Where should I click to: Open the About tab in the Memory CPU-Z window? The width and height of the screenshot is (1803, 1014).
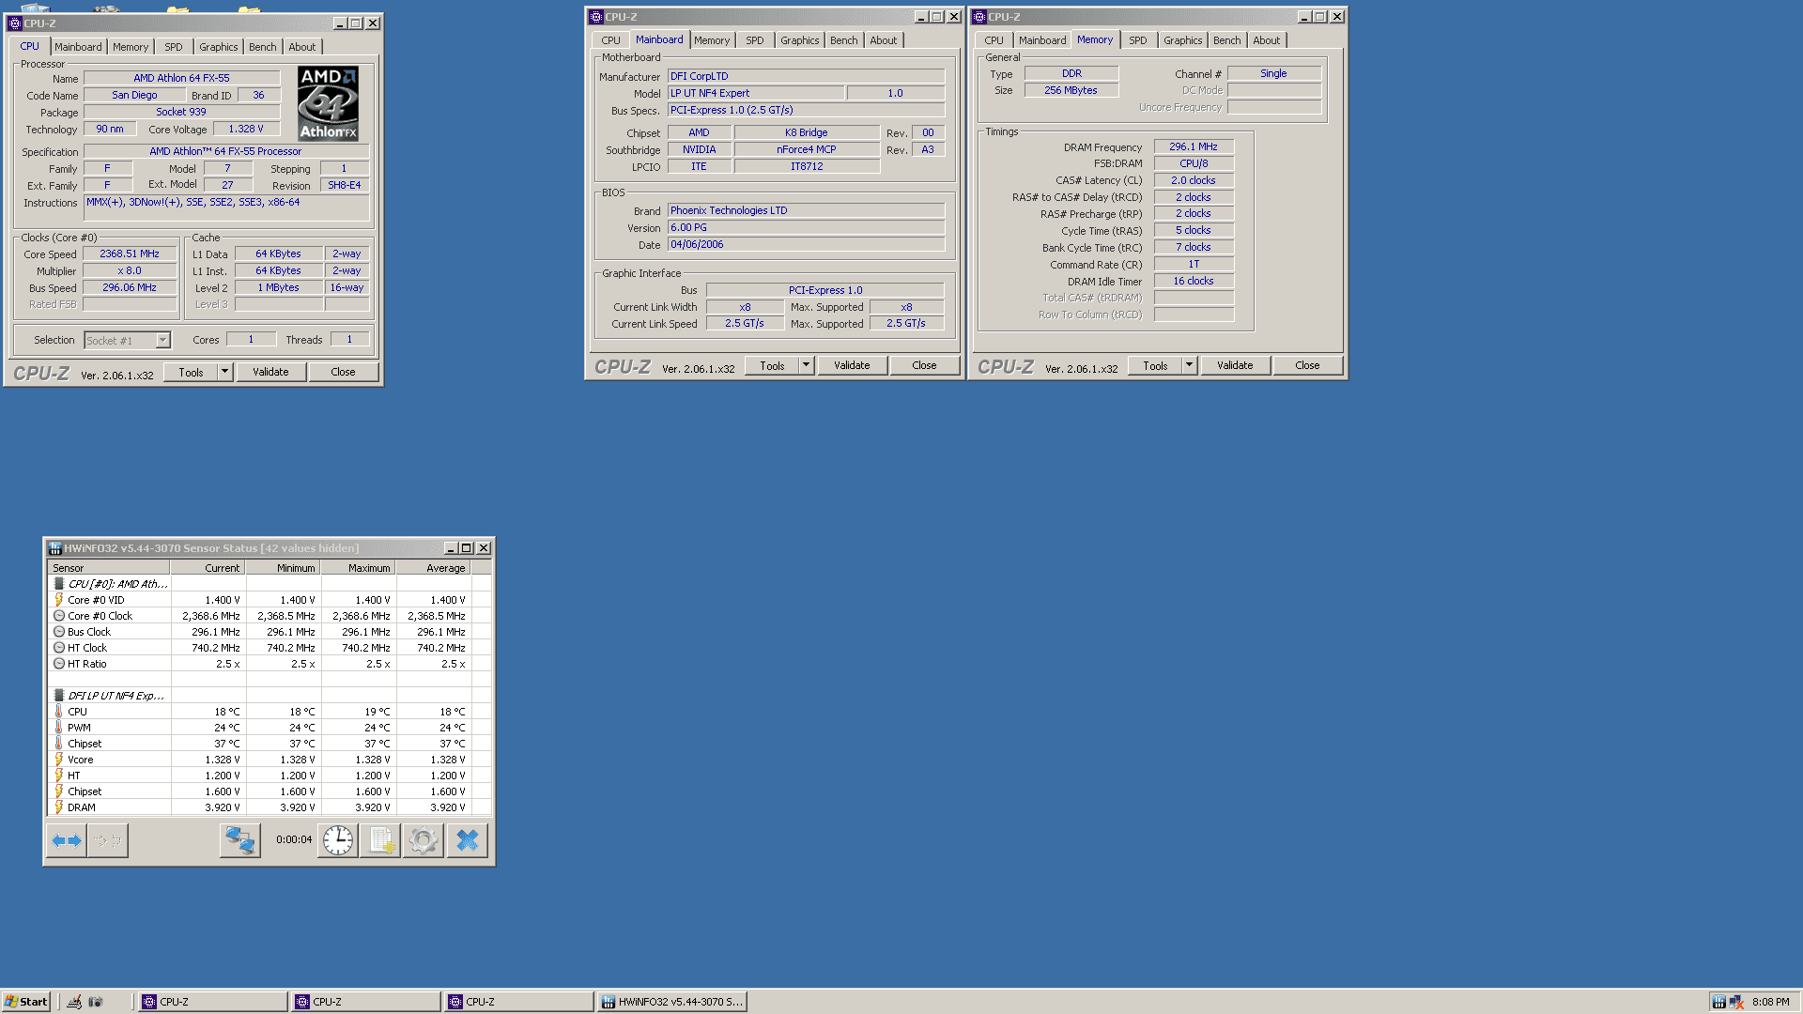(x=1267, y=40)
